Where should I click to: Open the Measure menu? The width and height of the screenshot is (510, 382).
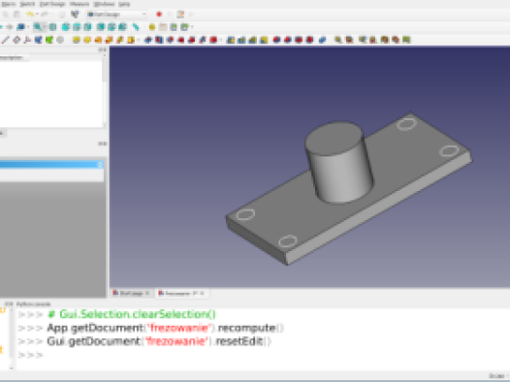pos(80,4)
